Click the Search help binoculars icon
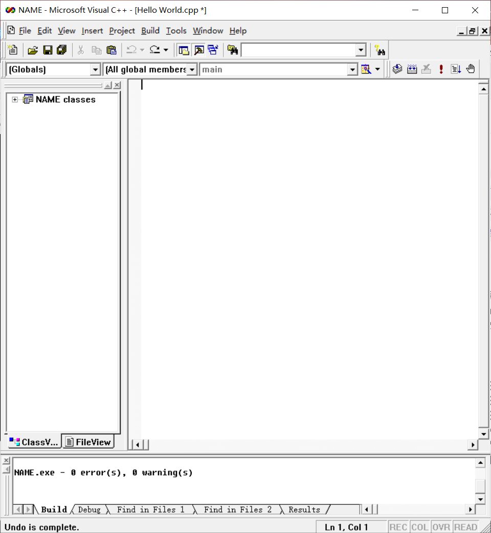The image size is (491, 533). coord(380,50)
